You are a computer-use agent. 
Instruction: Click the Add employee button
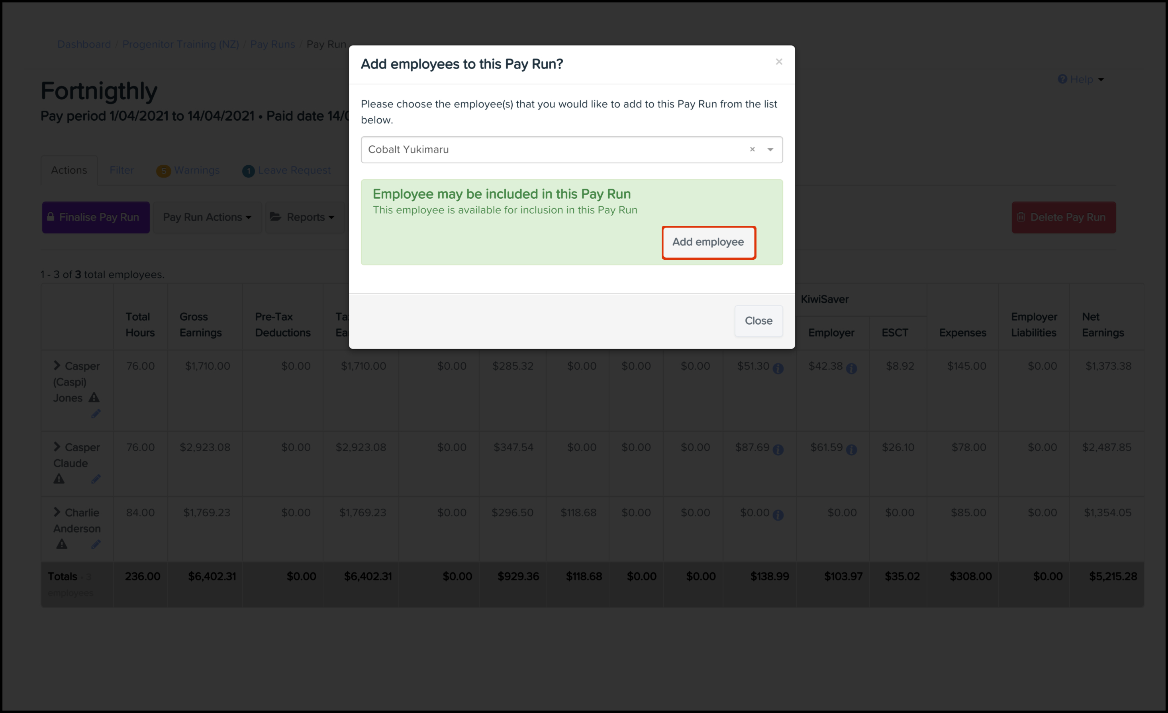(x=708, y=242)
